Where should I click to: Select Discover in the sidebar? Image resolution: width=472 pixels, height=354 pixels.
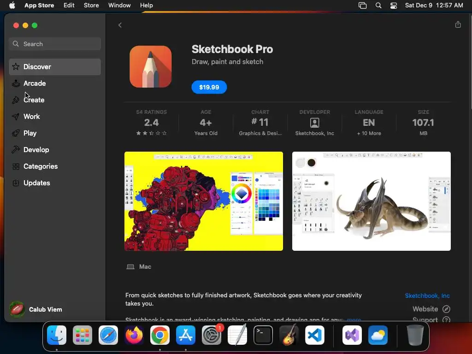point(55,66)
